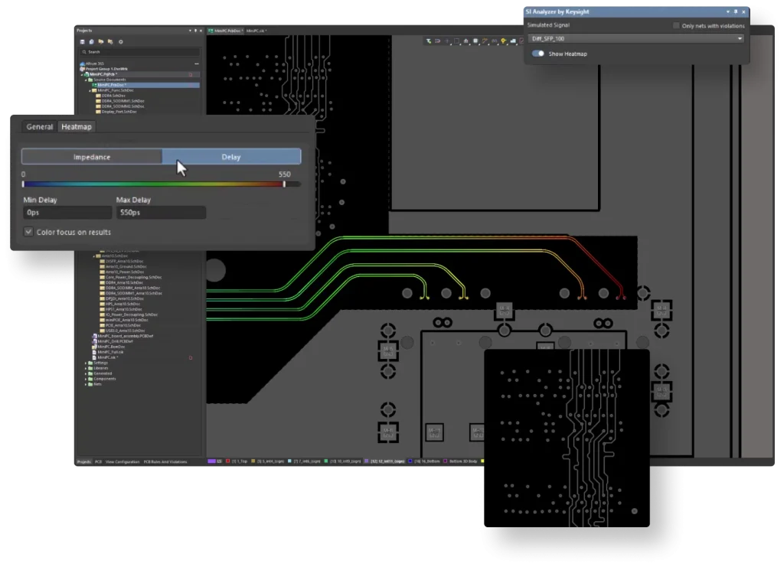Toggle the Show Heatmap switch
This screenshot has height=567, width=784.
538,54
